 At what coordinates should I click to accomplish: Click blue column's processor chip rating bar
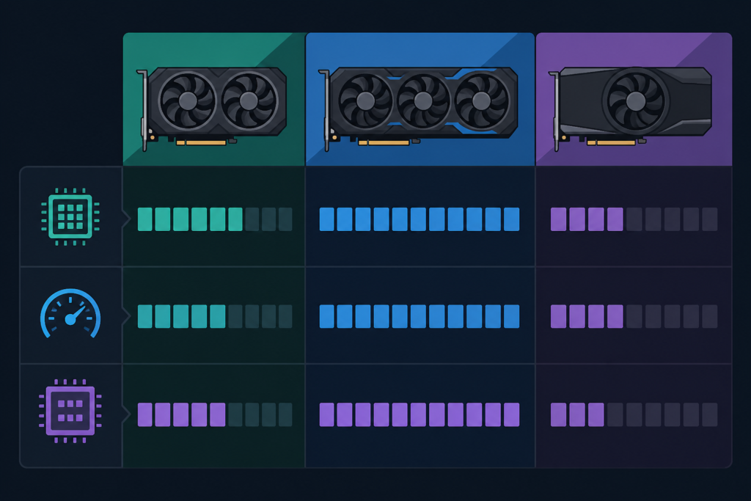pyautogui.click(x=420, y=219)
